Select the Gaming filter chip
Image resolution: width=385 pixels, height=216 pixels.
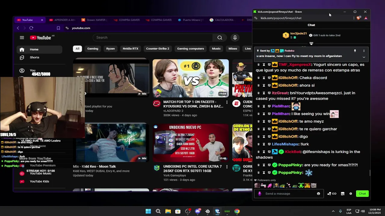93,49
